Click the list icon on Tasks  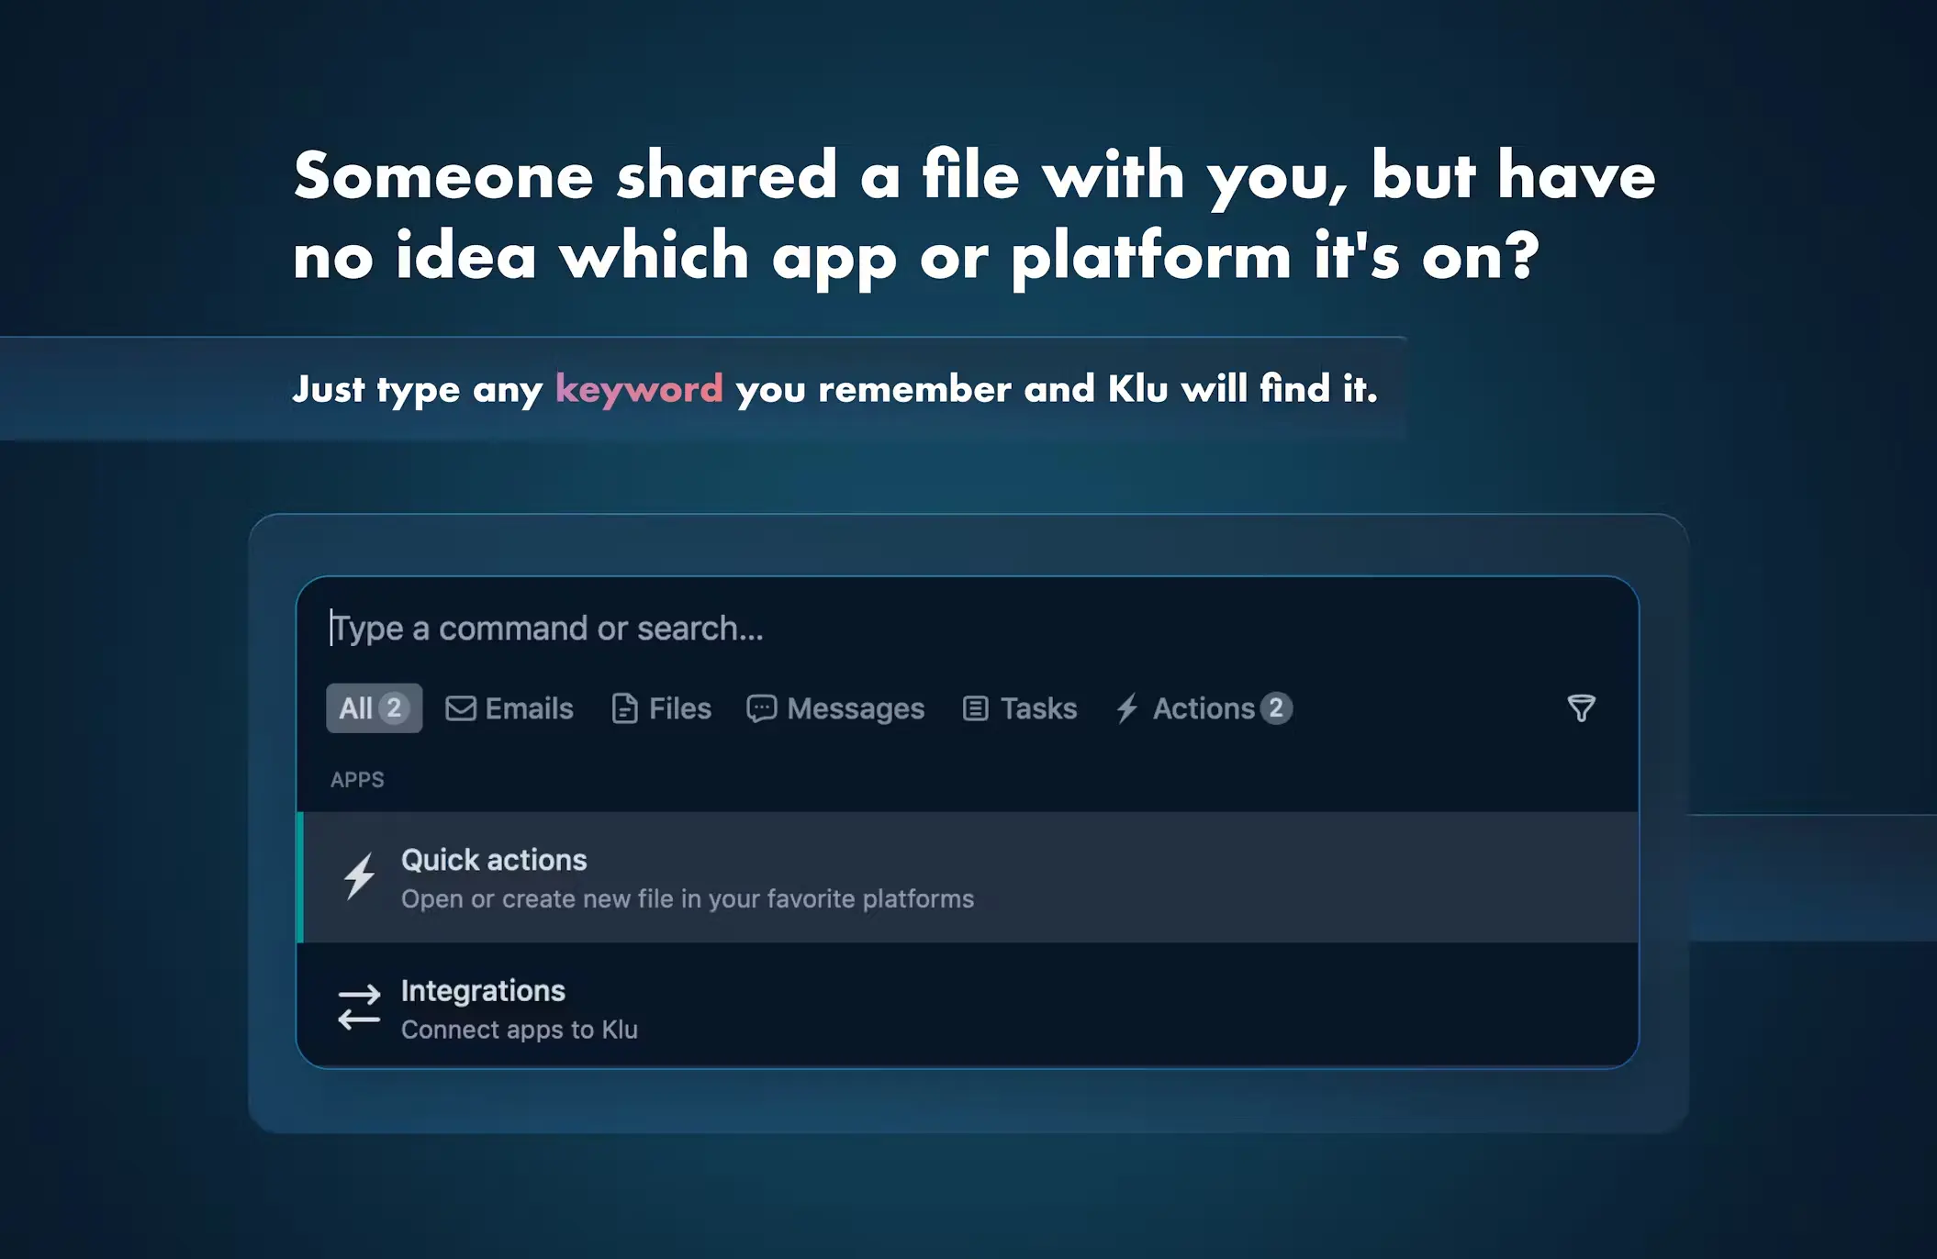(x=975, y=708)
